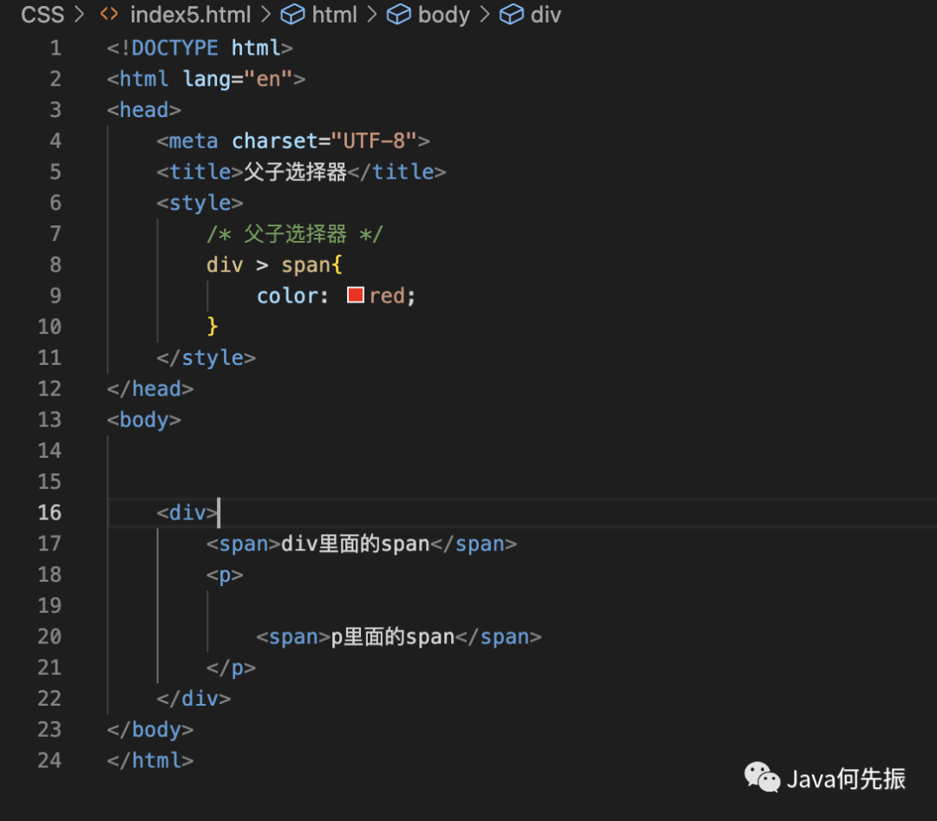Click line number 8 in gutter
The height and width of the screenshot is (821, 937).
click(56, 264)
